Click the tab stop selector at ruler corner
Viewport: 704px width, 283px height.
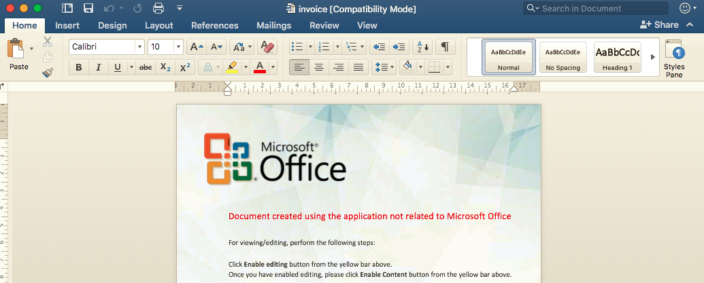pos(3,86)
